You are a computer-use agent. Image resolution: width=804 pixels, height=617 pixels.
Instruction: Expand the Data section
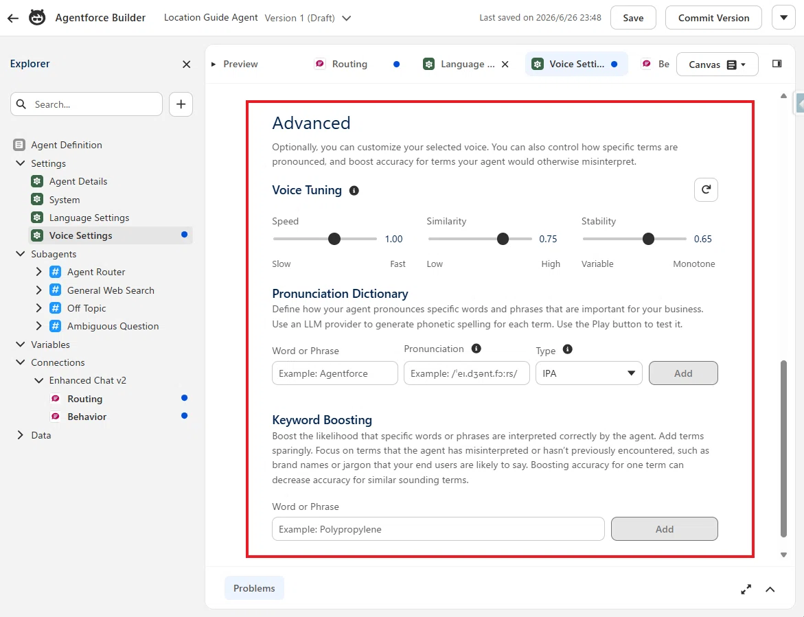click(21, 435)
